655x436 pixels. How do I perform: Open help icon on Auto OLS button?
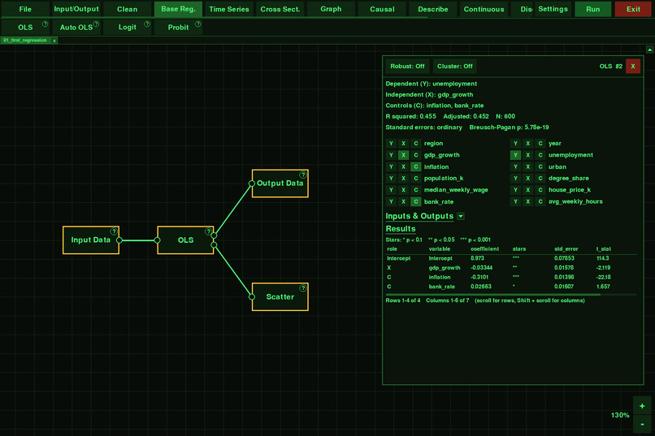[x=96, y=24]
